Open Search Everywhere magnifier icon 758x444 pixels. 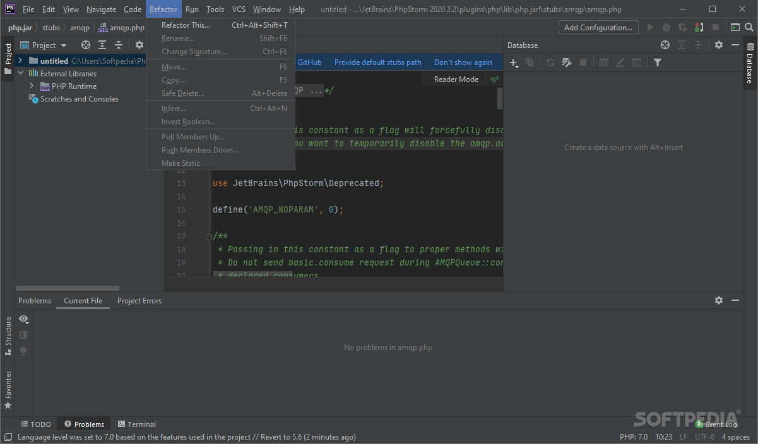(x=749, y=27)
